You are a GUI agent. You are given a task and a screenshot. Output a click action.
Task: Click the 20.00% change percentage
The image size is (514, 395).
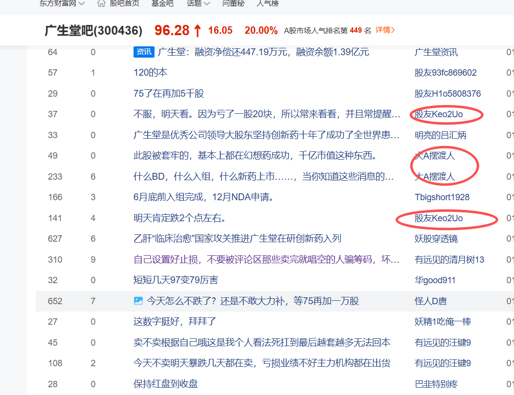pos(261,30)
